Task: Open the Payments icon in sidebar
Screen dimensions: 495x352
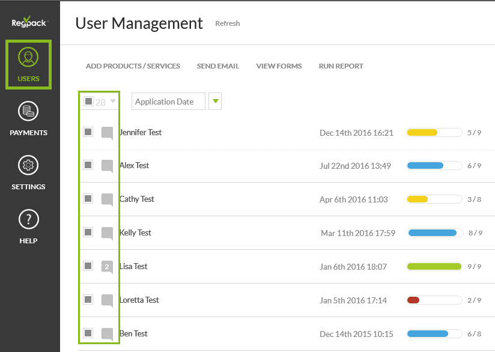Action: [28, 111]
